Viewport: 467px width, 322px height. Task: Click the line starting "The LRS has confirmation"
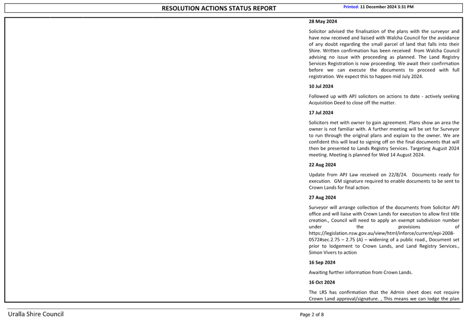[384, 292]
